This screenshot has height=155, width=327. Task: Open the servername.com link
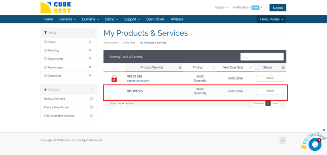[138, 81]
